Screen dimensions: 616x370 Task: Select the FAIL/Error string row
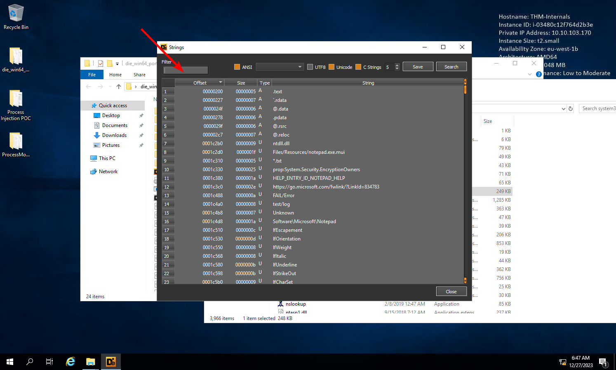click(x=313, y=196)
